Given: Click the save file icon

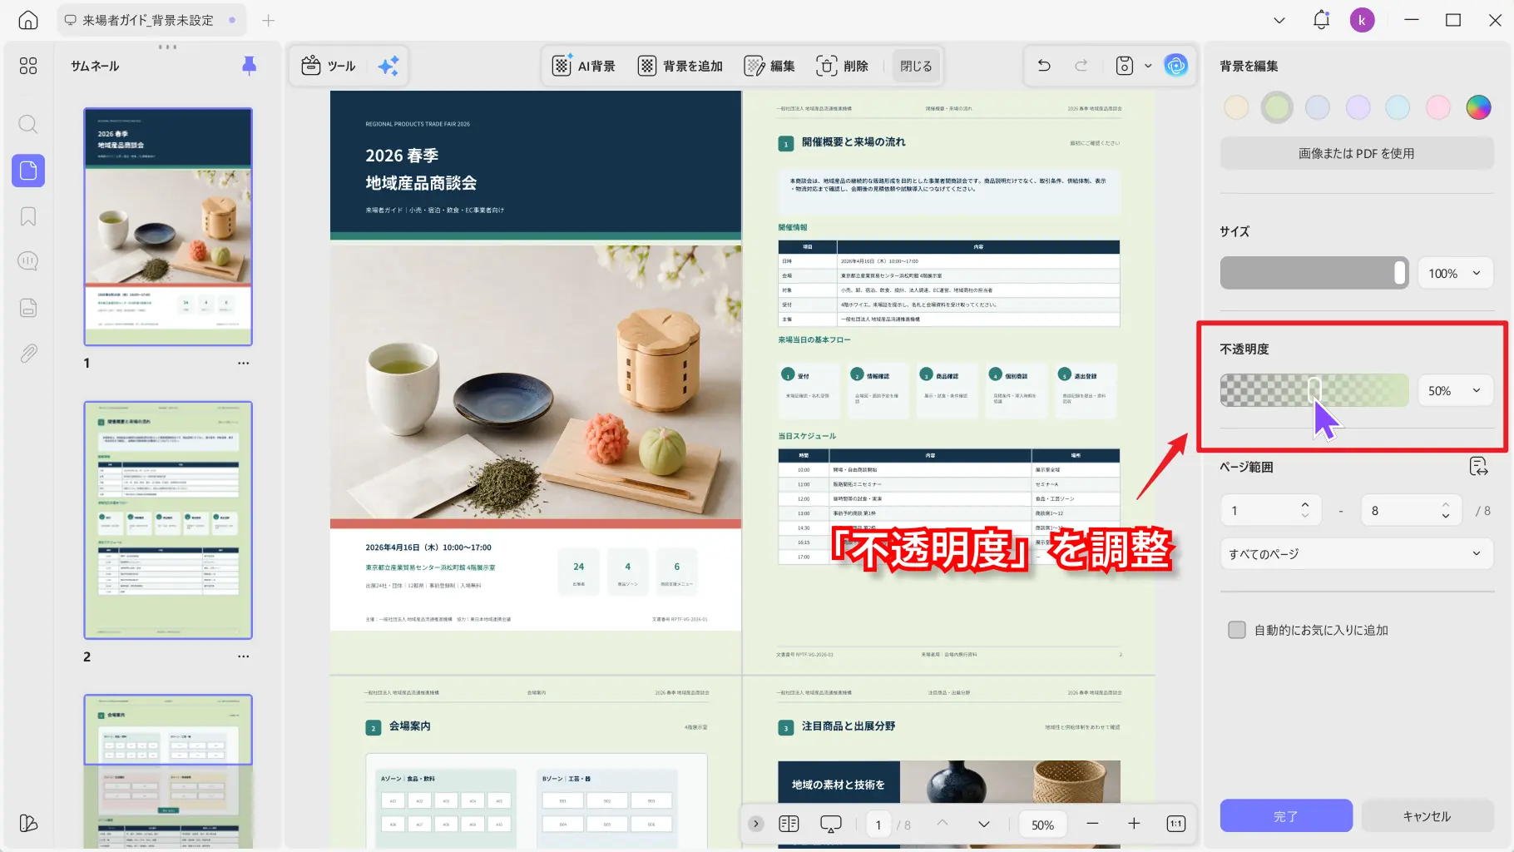Looking at the screenshot, I should 1124,66.
